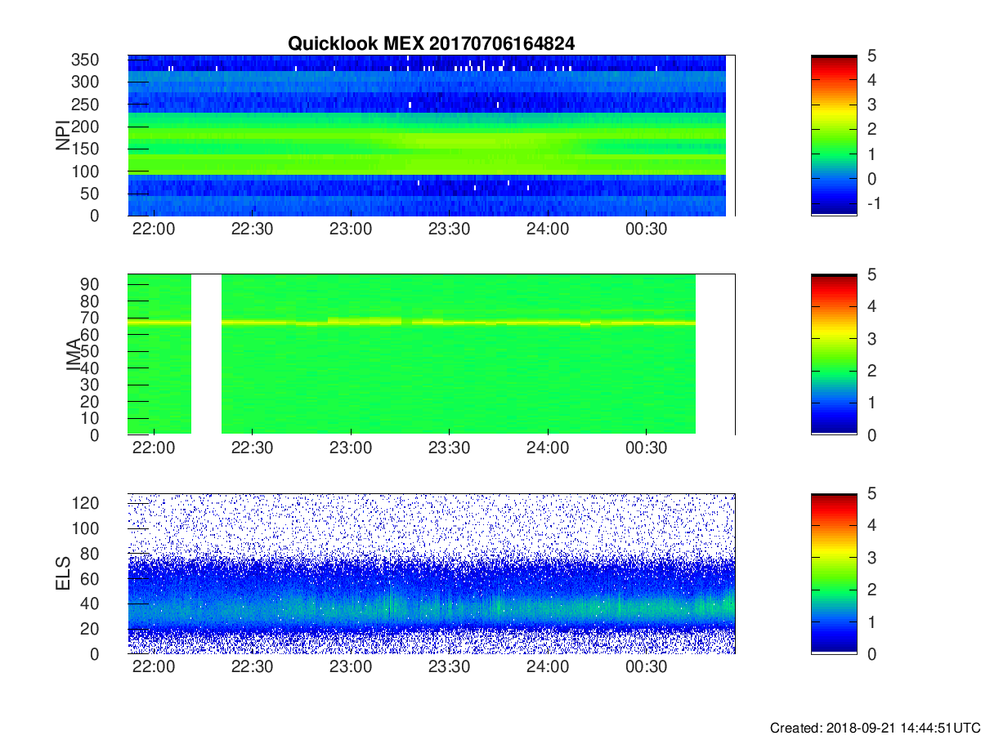981x735 pixels.
Task: Click the "24:00" tick under the IMA plot
Action: (548, 448)
